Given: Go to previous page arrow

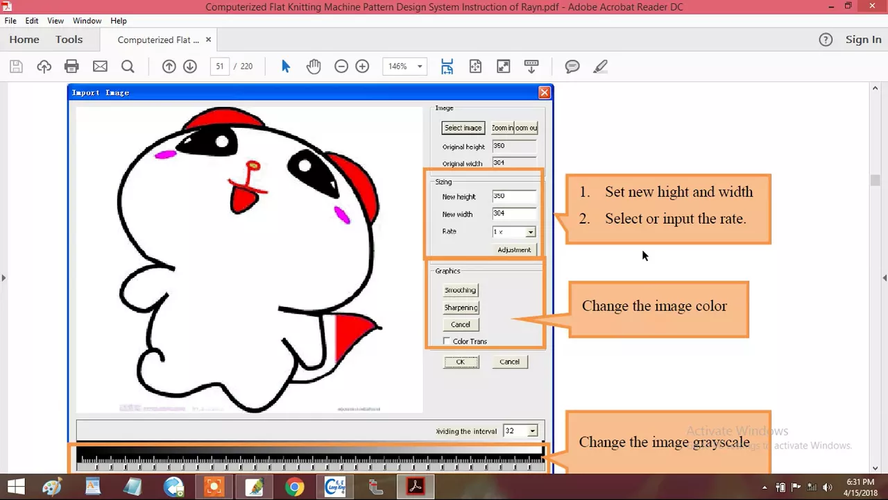Looking at the screenshot, I should pos(169,67).
